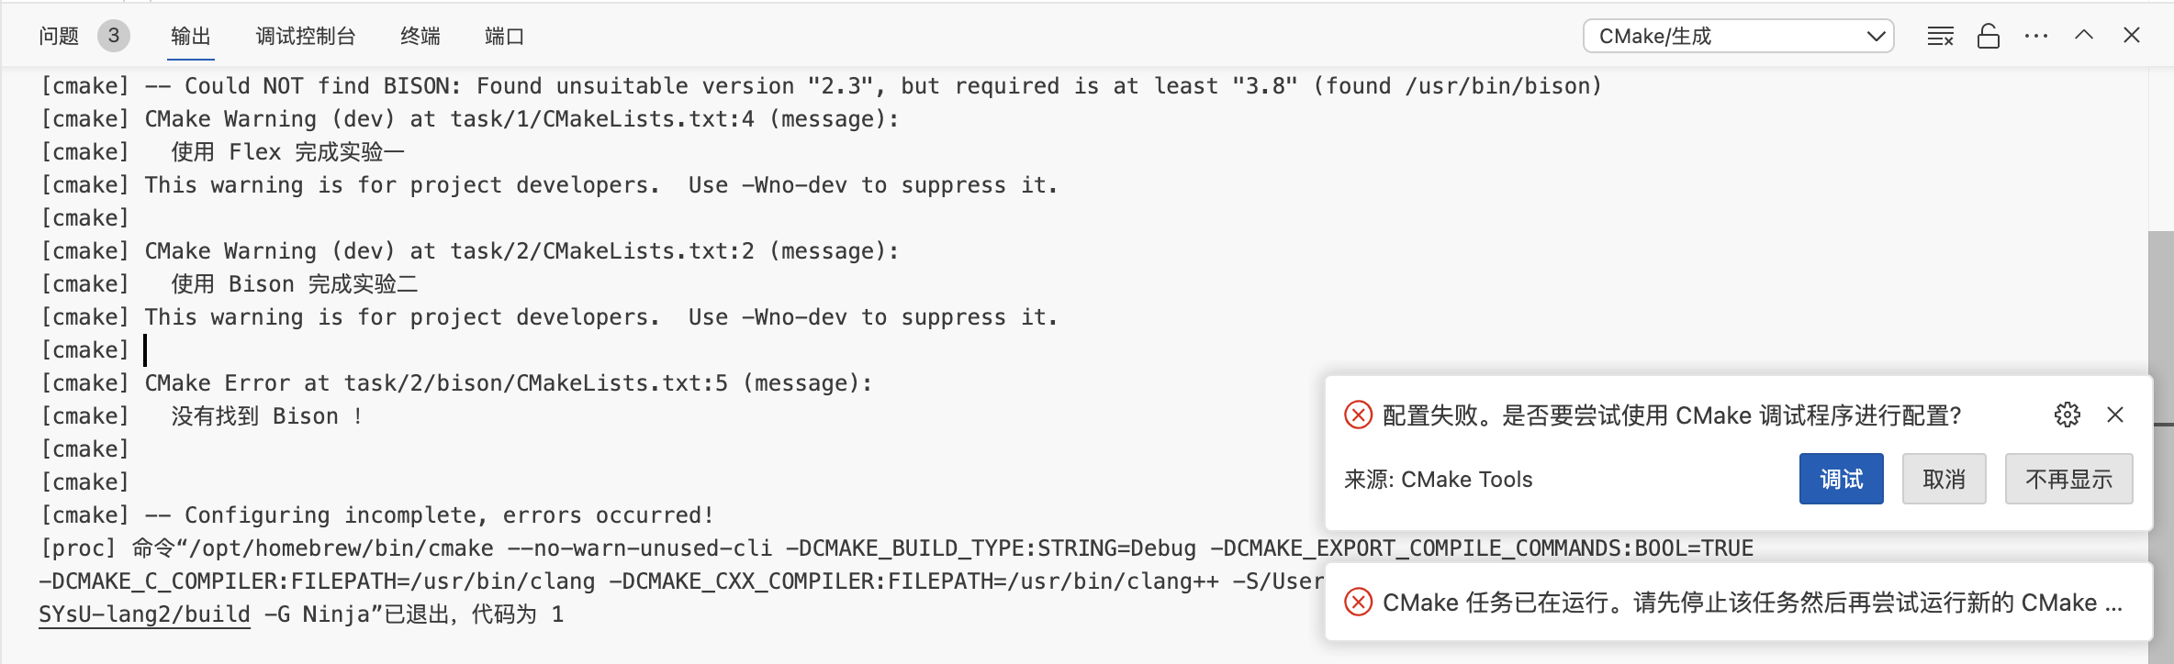Close the bottom Output panel
Image resolution: width=2174 pixels, height=664 pixels.
(x=2132, y=35)
